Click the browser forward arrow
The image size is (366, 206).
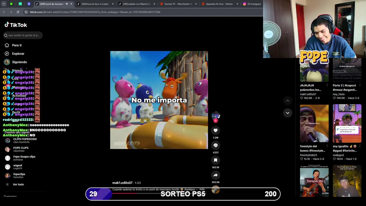click(11, 12)
